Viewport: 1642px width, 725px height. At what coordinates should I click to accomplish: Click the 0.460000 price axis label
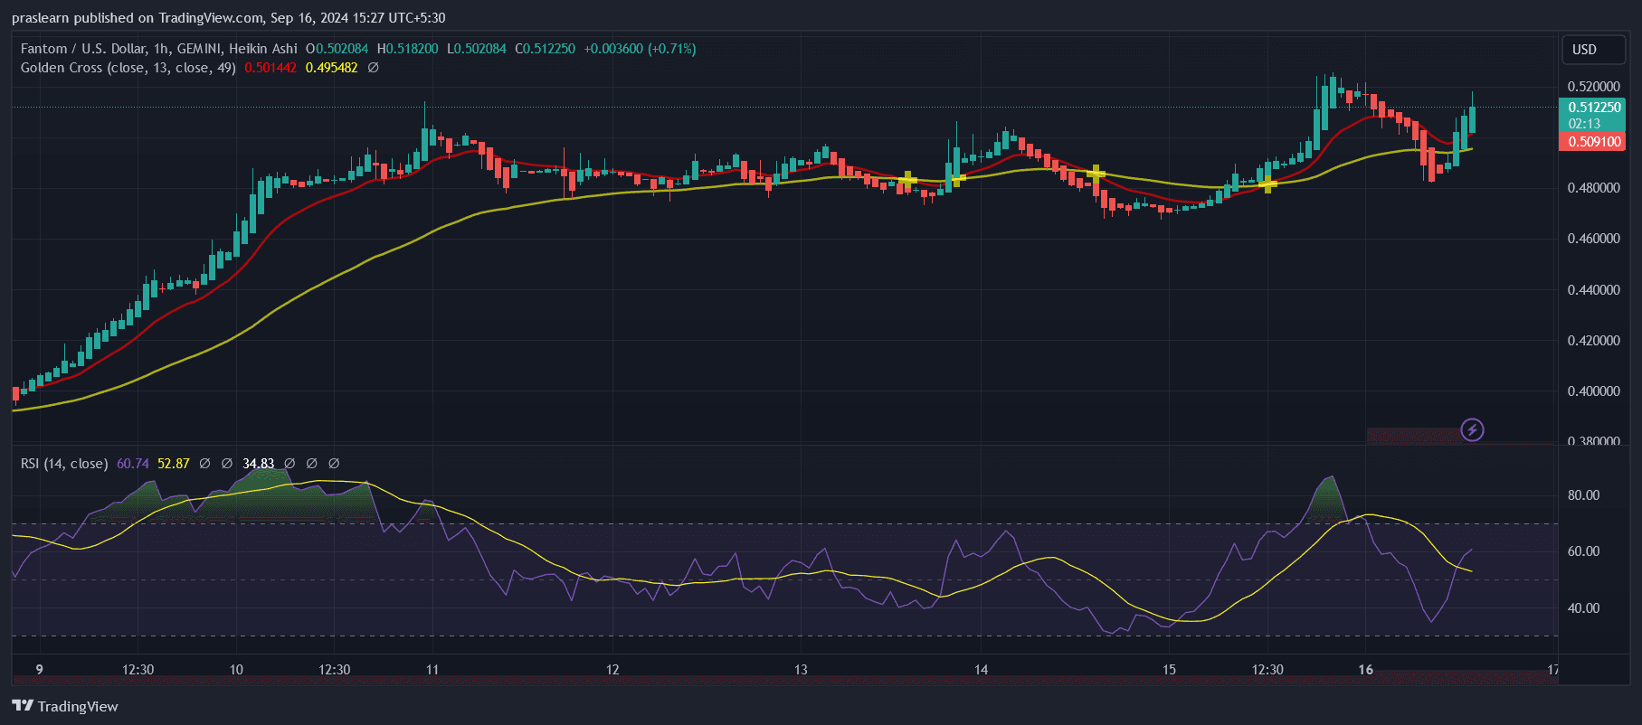point(1593,239)
